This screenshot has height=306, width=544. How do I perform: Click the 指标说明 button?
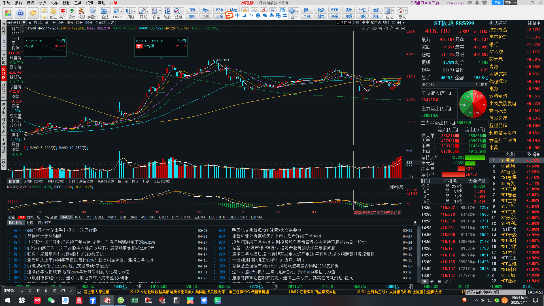396,187
